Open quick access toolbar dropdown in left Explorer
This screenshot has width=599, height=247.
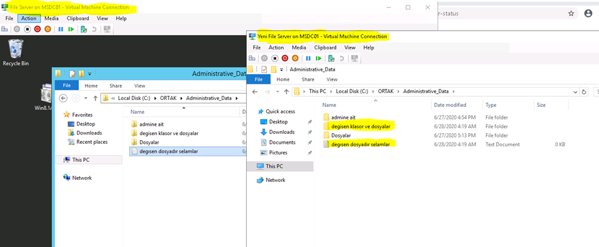(x=89, y=74)
